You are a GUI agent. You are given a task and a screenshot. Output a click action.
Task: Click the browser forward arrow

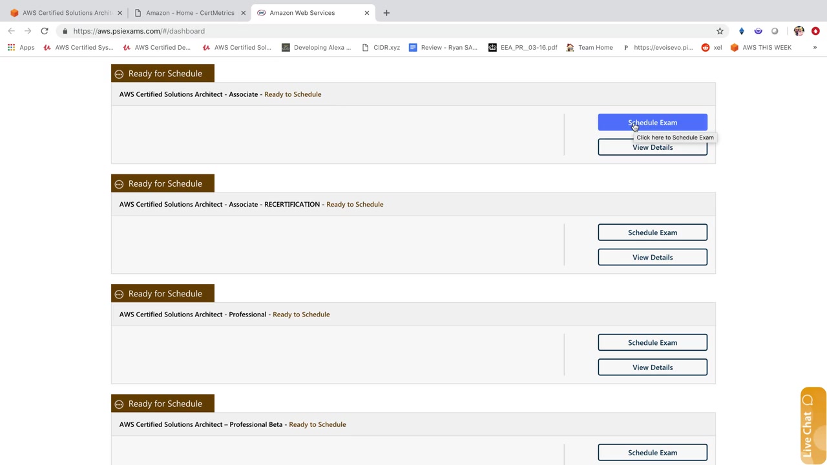(28, 31)
